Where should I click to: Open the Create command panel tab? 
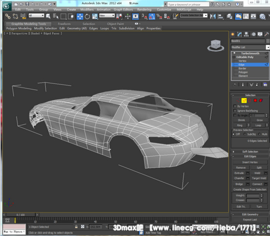[x=232, y=34]
